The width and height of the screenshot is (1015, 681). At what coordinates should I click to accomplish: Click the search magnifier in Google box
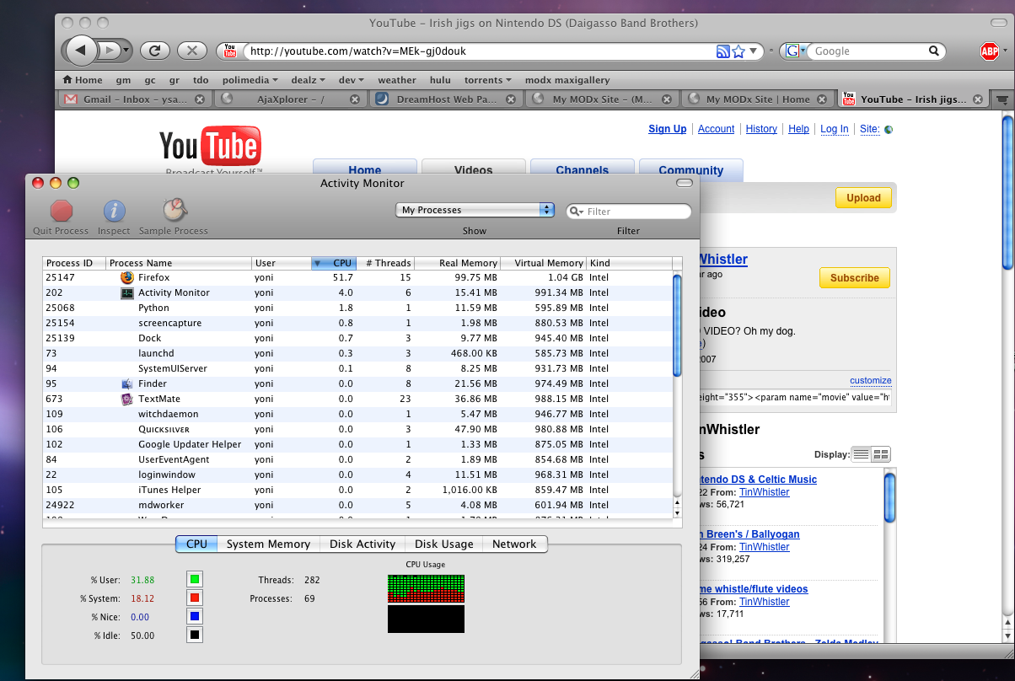934,51
